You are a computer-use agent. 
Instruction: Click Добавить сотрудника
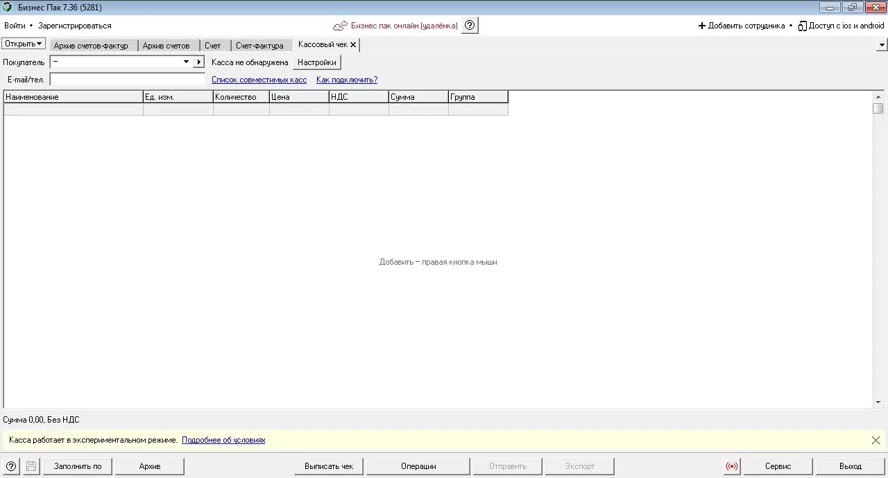coord(746,26)
